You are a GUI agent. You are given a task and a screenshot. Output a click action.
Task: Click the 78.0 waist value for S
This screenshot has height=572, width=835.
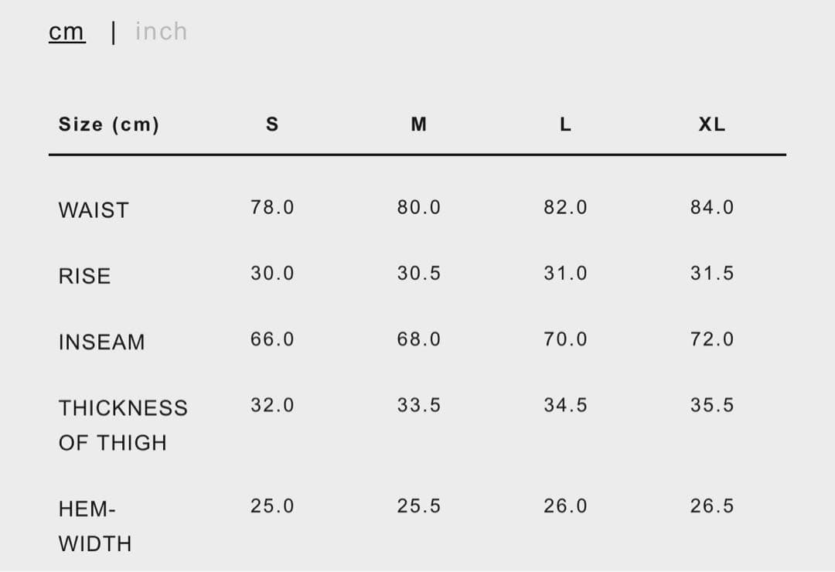point(272,207)
